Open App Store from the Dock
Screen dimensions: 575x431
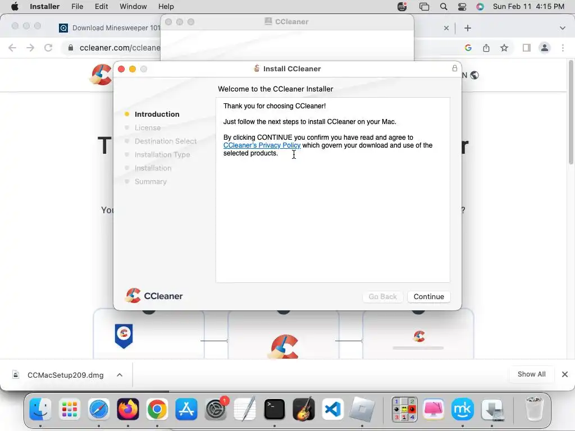click(186, 409)
